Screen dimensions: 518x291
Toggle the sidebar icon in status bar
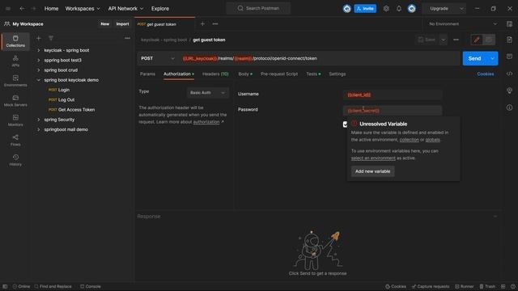pos(5,286)
